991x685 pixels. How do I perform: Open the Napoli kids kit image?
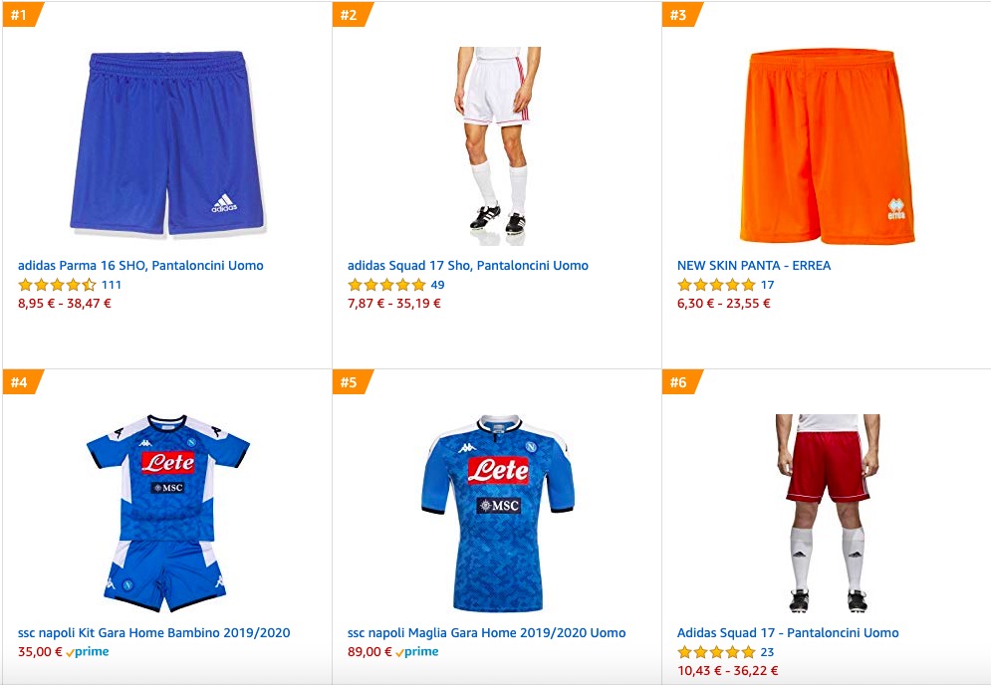165,512
